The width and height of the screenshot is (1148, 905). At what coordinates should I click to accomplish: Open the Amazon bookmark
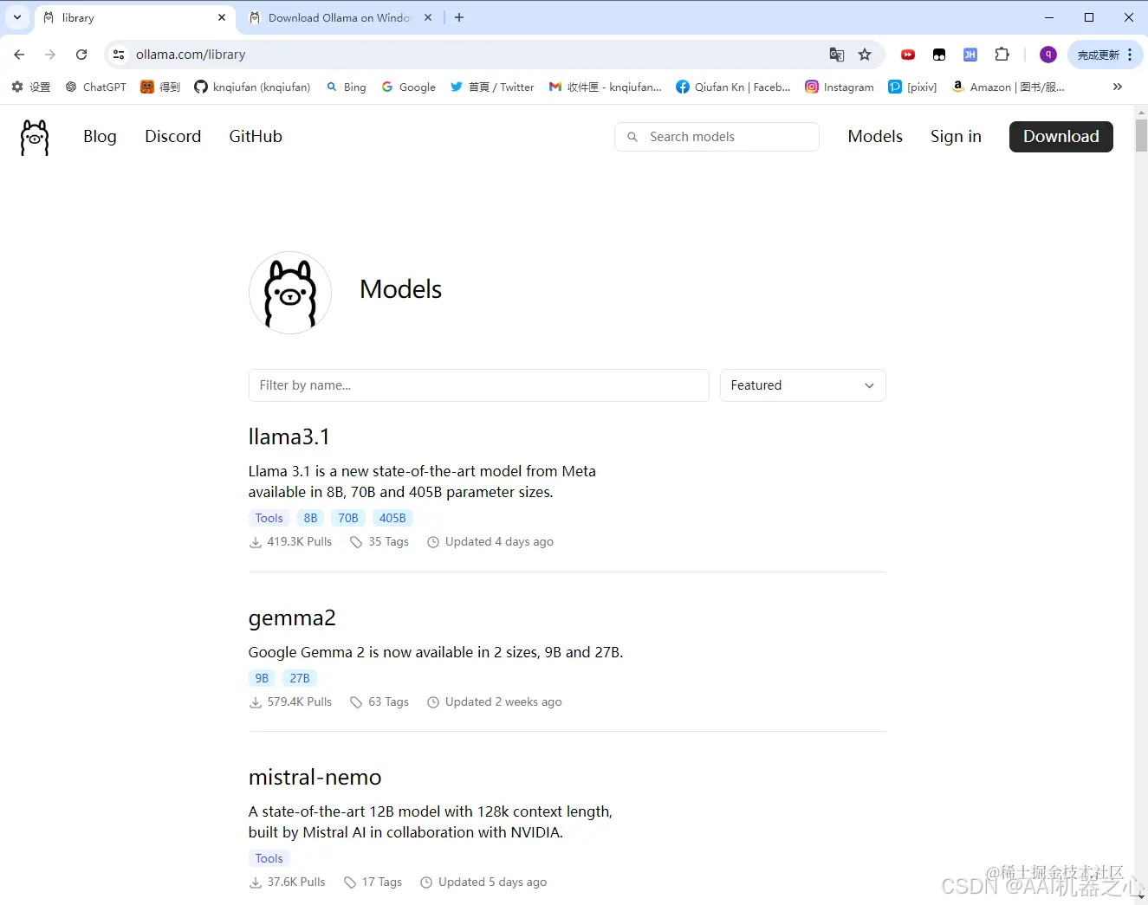1009,87
